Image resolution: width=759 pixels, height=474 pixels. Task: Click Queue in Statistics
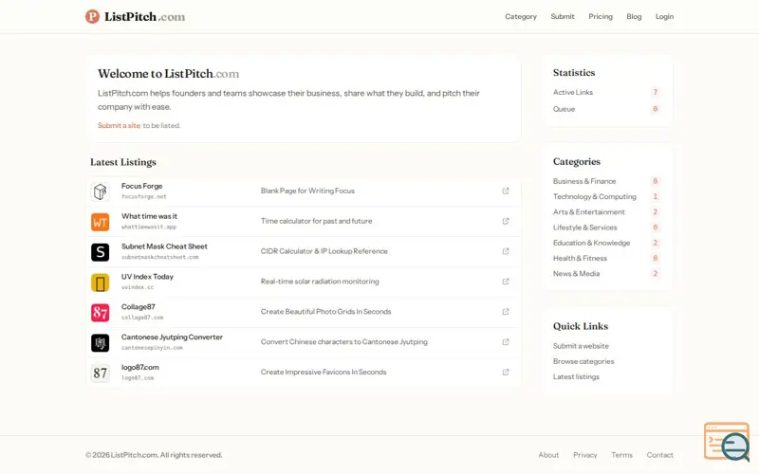(x=564, y=109)
